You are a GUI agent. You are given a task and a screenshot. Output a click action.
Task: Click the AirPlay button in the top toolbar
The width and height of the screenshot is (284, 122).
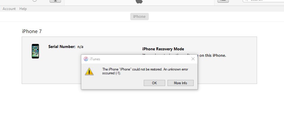pos(55,1)
